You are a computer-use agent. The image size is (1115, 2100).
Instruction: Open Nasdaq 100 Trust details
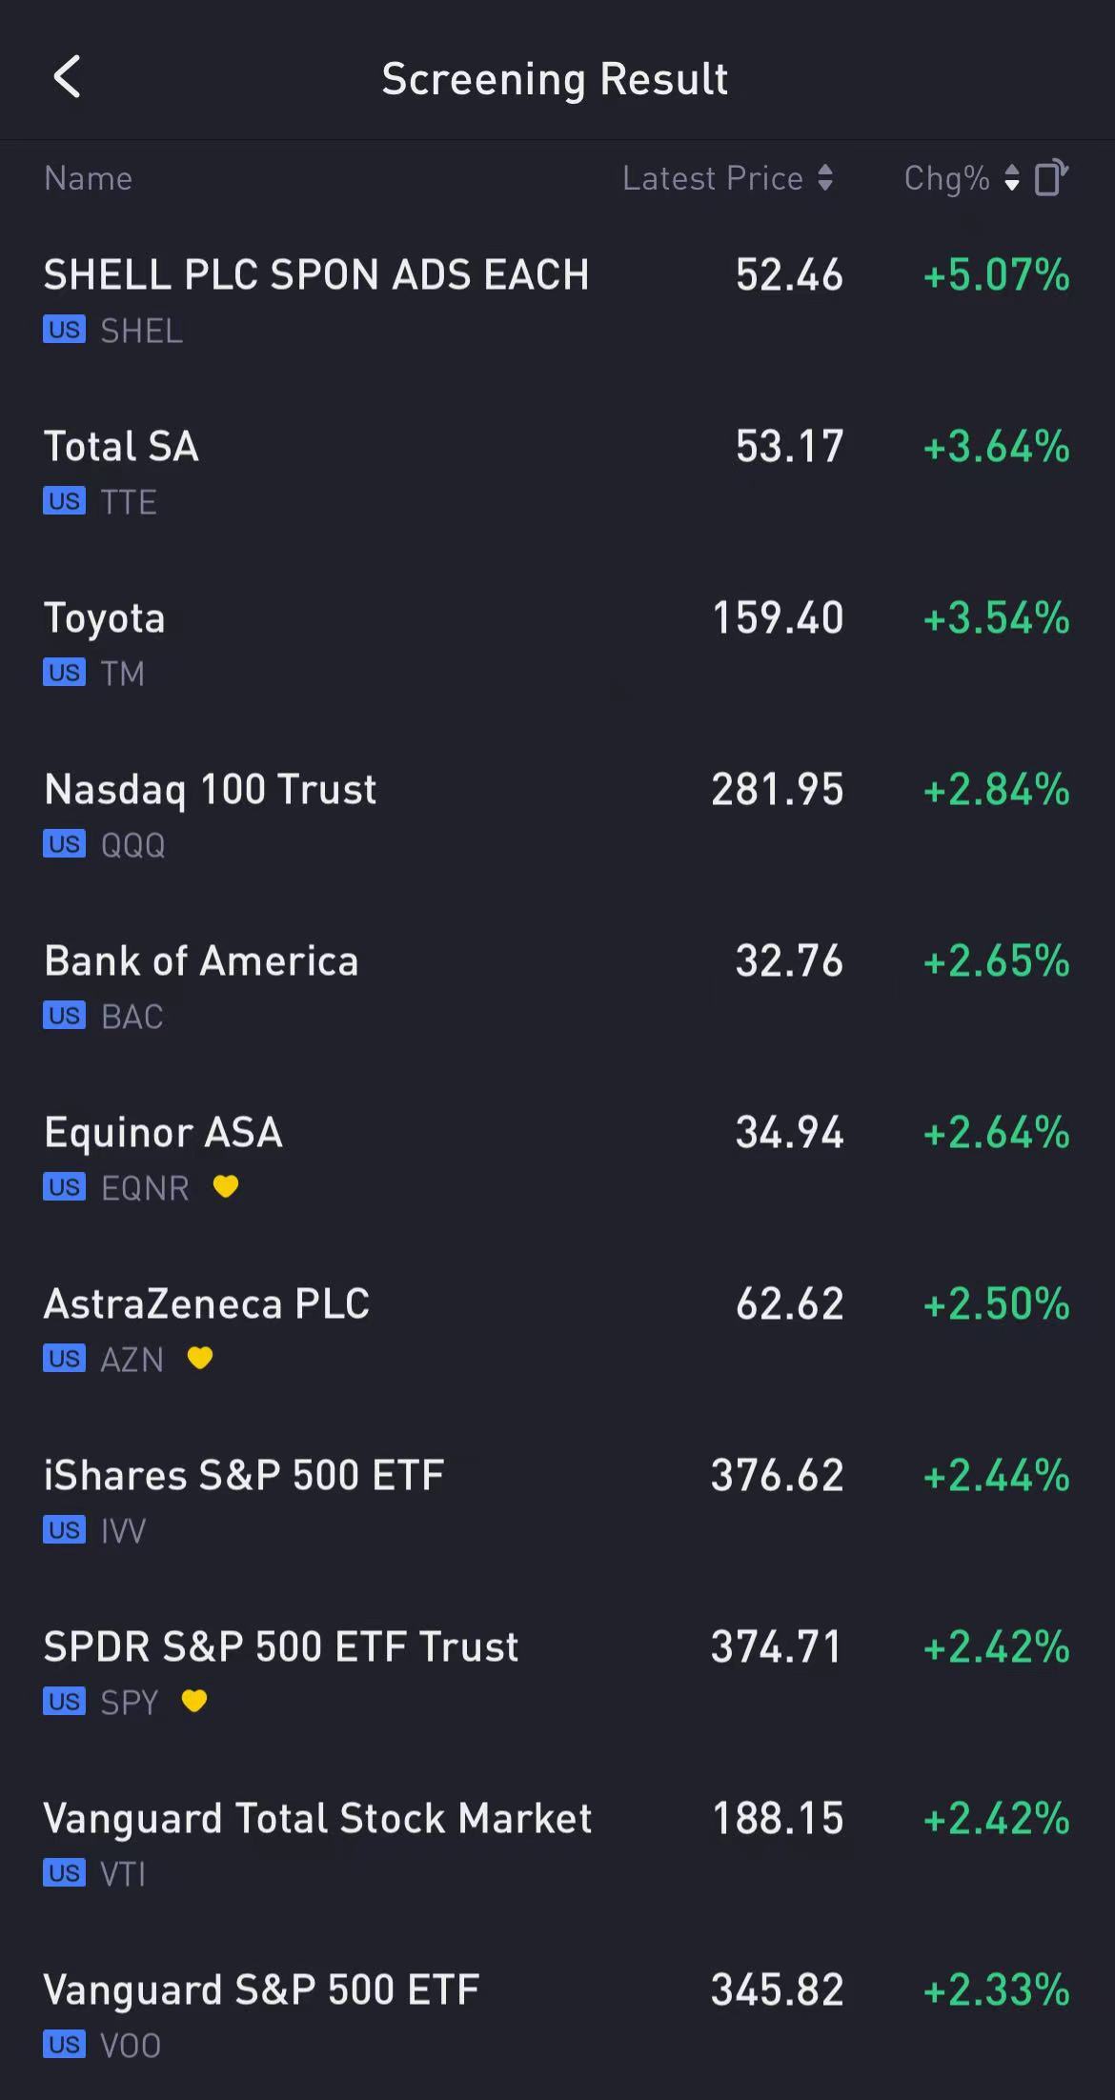(x=211, y=790)
